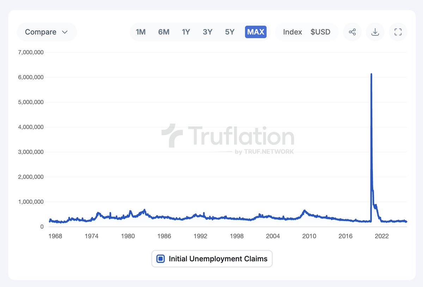Click the share chart icon

tap(352, 32)
